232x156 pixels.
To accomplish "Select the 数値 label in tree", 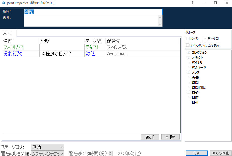I will click(x=195, y=93).
